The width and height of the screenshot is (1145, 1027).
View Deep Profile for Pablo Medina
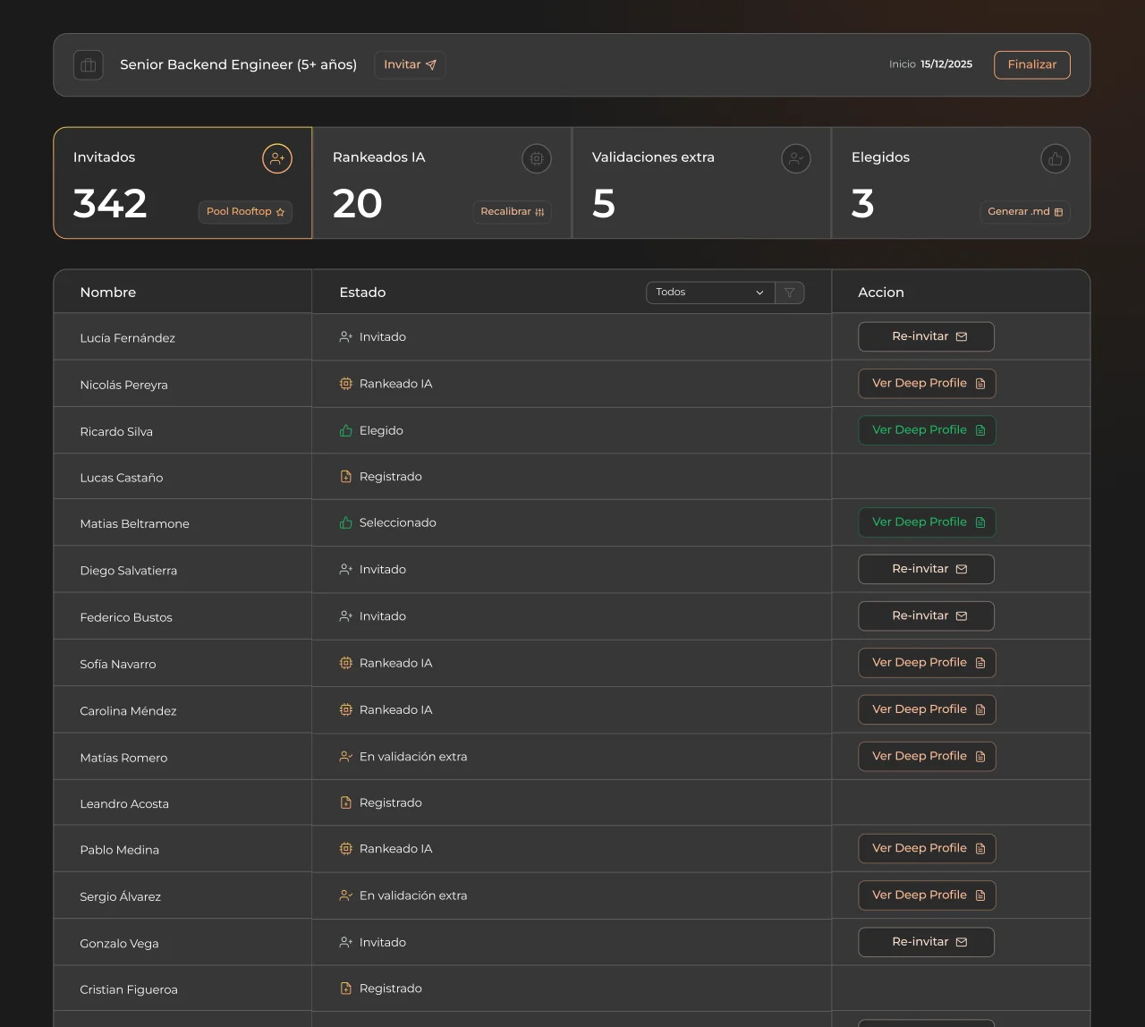927,848
